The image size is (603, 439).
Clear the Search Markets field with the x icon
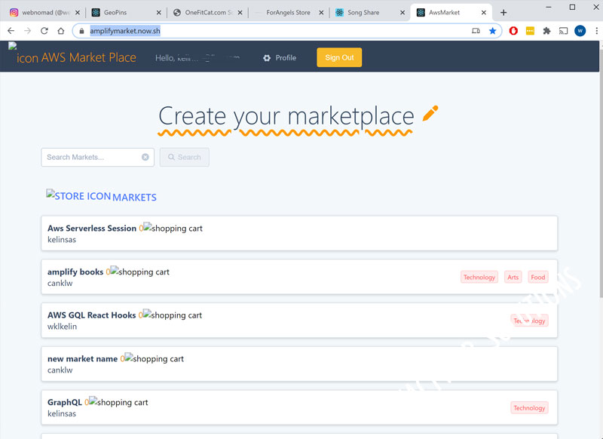[x=145, y=157]
